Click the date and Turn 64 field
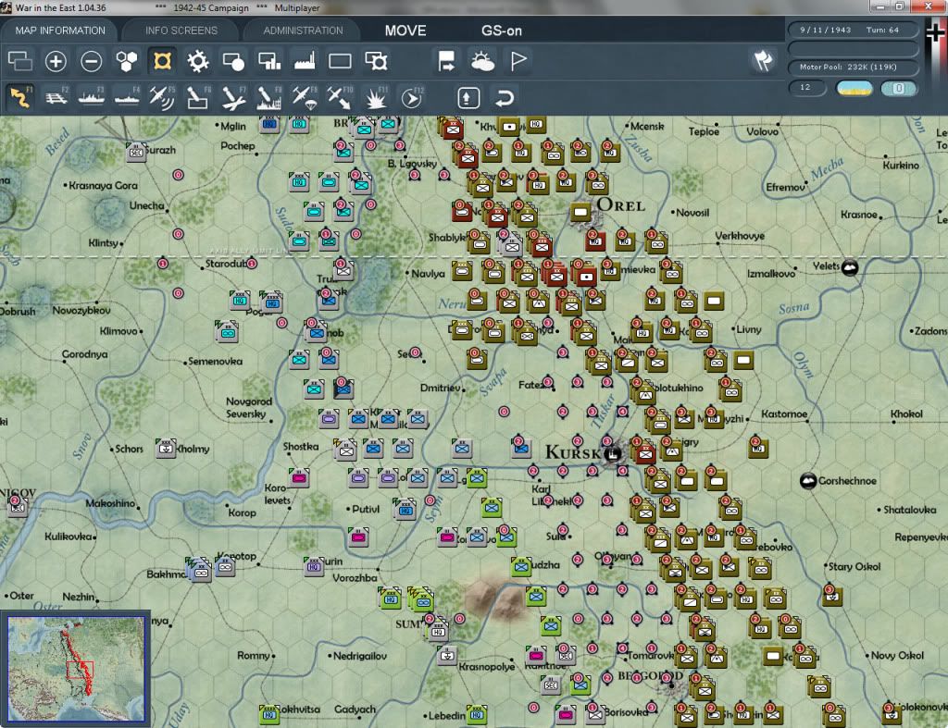The width and height of the screenshot is (948, 728). pos(853,30)
